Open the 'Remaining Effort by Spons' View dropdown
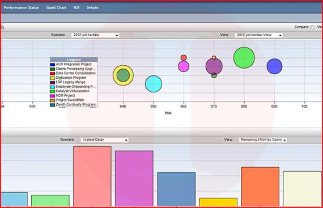This screenshot has width=323, height=208. click(263, 140)
